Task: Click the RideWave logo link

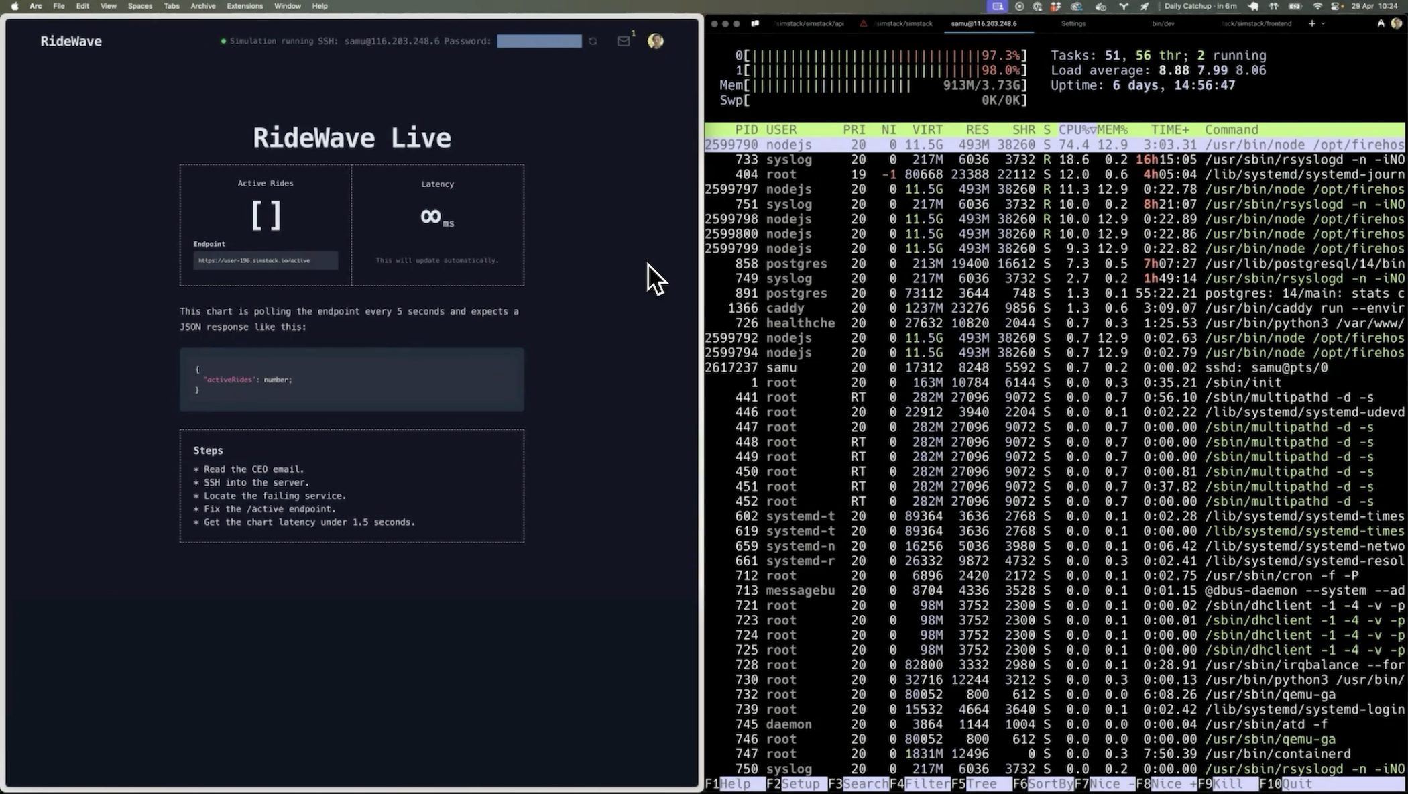Action: (x=71, y=41)
